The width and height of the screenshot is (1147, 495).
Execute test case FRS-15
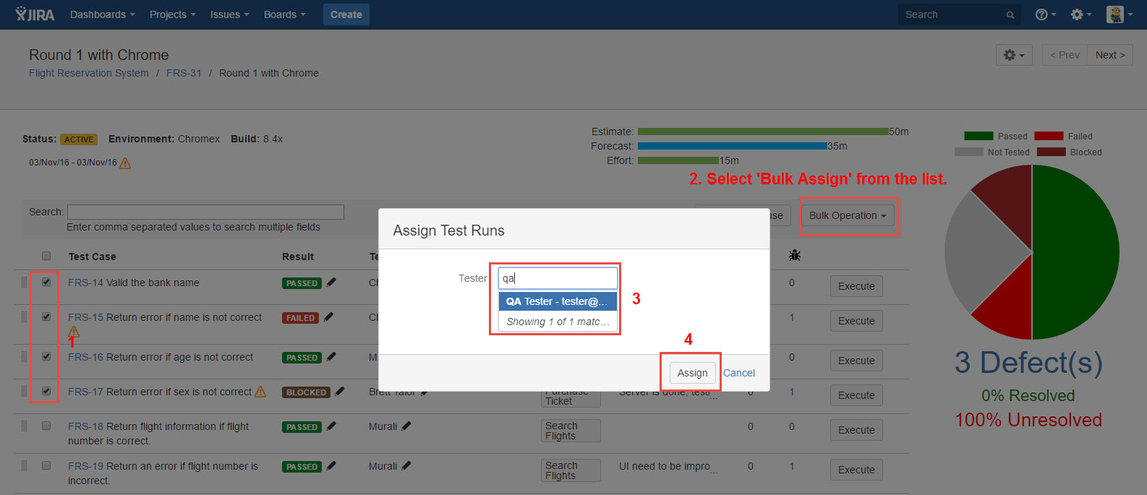(856, 321)
